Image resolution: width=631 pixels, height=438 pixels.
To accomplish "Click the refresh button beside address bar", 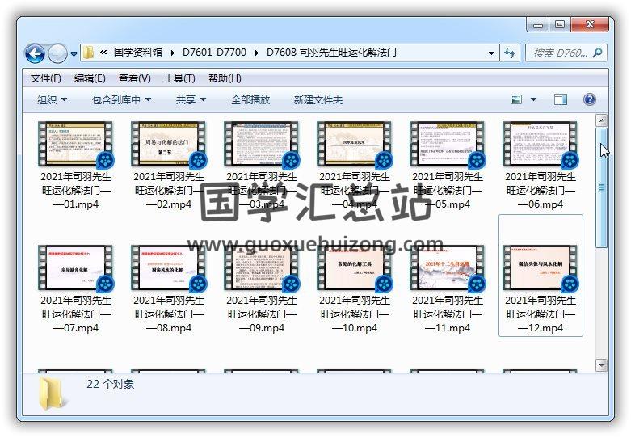I will [x=510, y=53].
